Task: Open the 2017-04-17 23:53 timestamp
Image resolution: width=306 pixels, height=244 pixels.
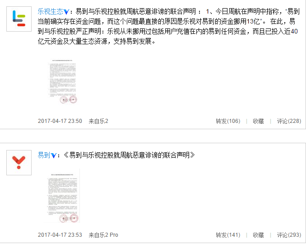Action: pos(60,235)
